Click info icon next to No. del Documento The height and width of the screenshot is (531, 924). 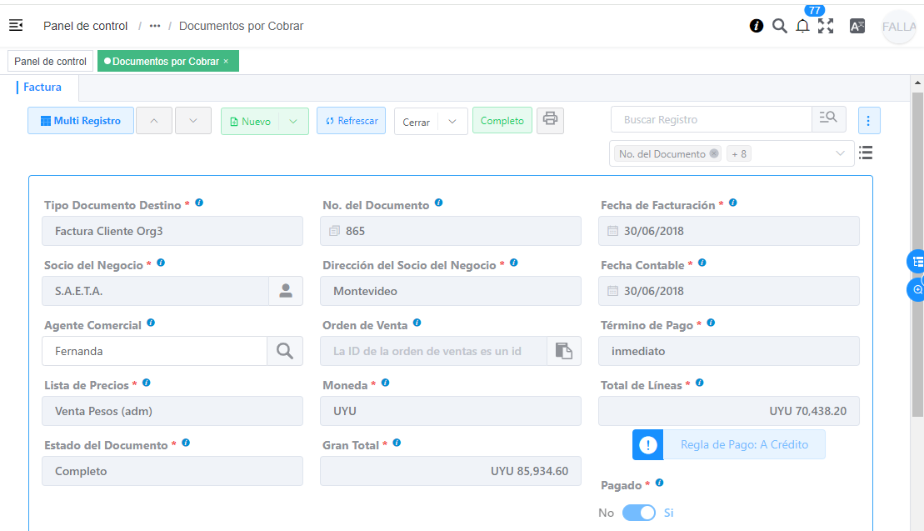click(x=438, y=203)
